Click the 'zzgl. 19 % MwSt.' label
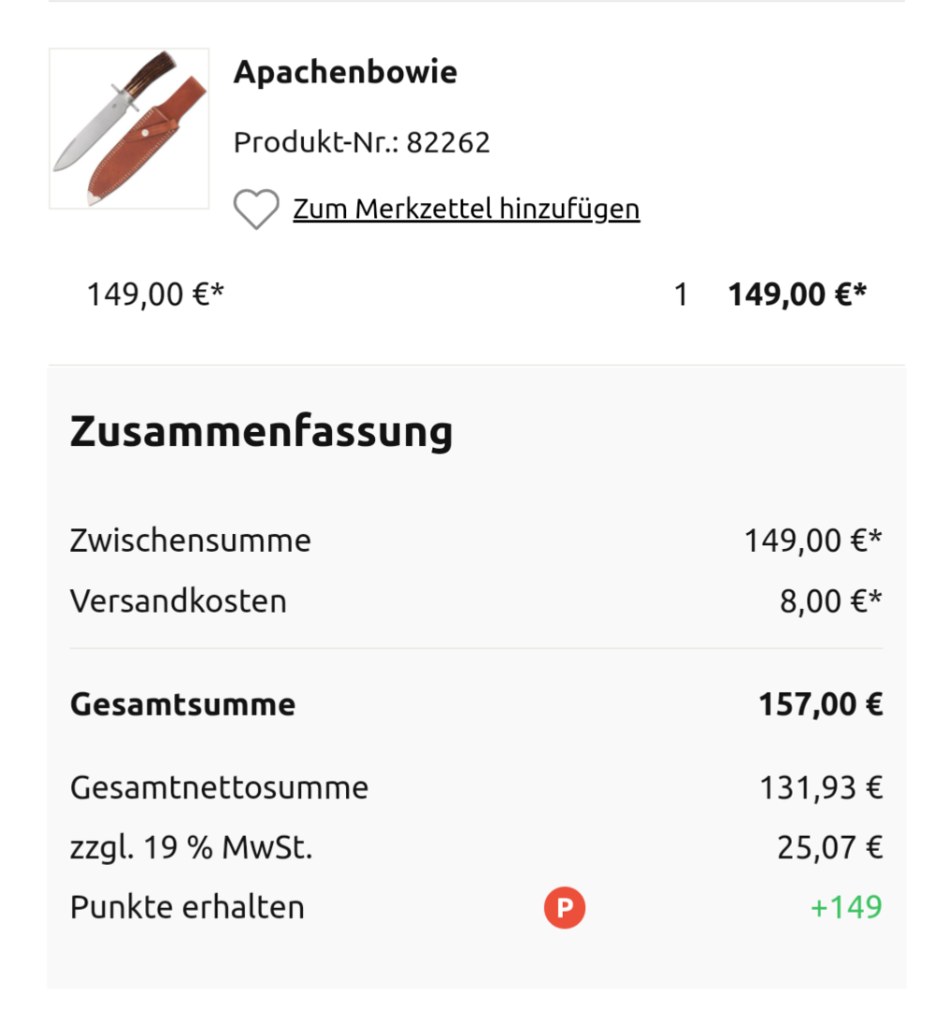The width and height of the screenshot is (951, 1010). (x=191, y=848)
